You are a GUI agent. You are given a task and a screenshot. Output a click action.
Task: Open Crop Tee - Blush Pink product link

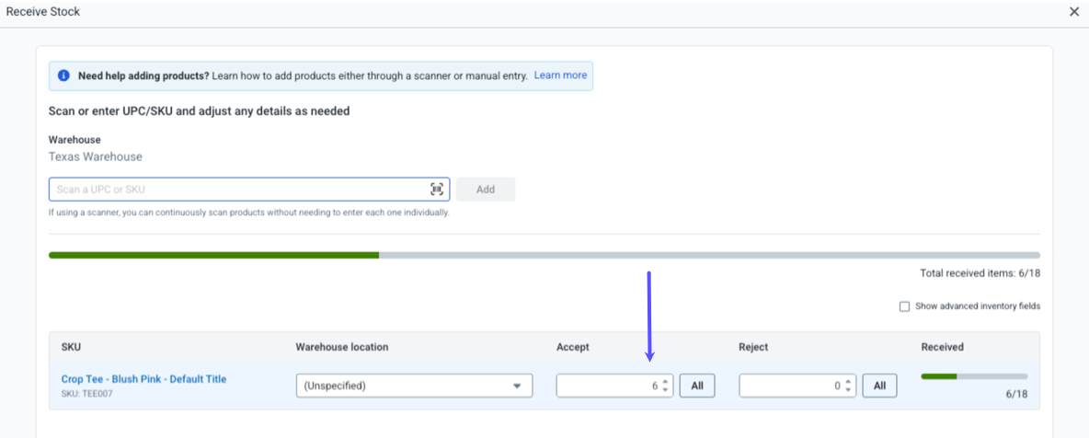143,379
